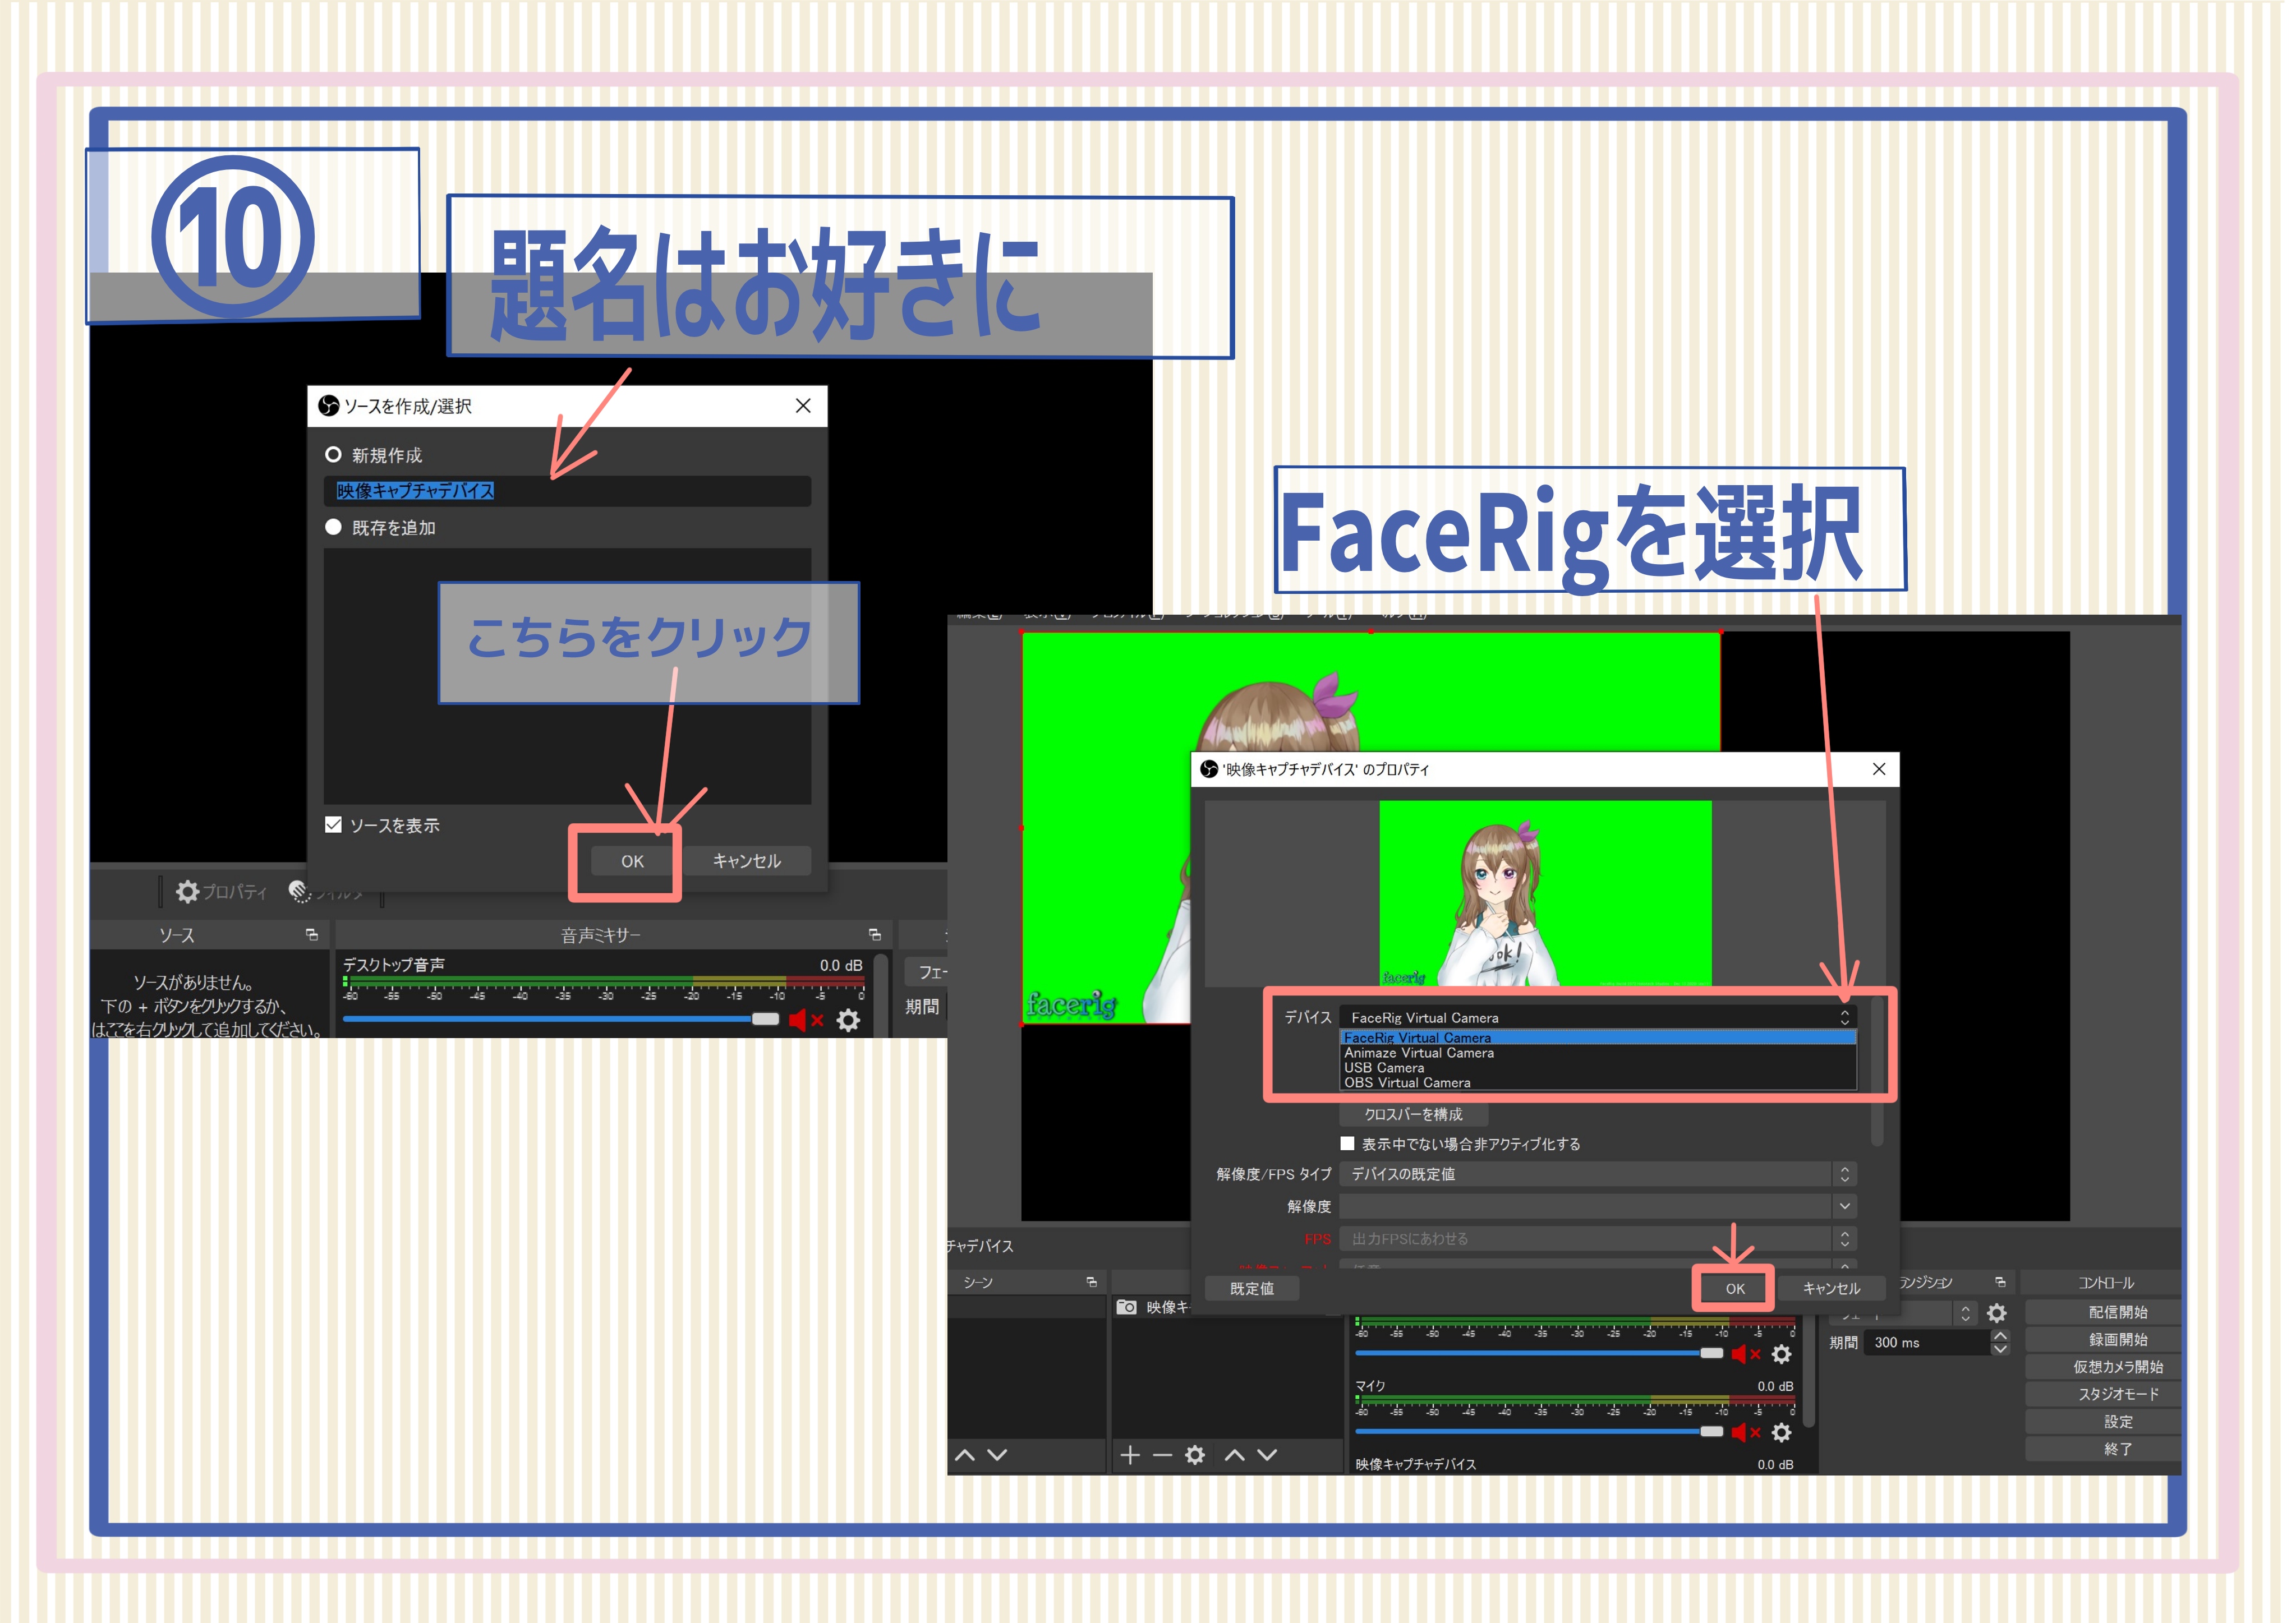Toggle the ソースを表示 checkbox

[334, 825]
